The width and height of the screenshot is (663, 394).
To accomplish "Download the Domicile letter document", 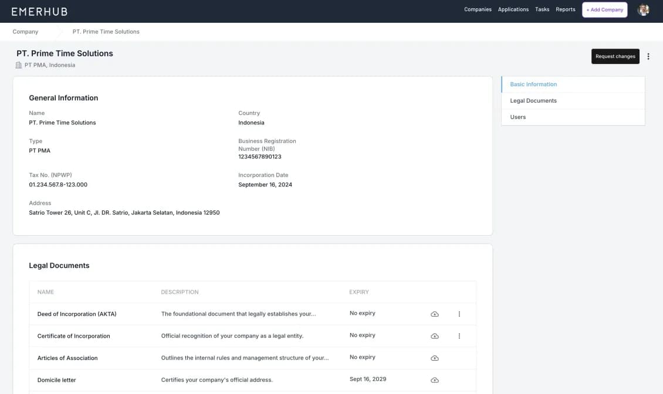I will tap(434, 380).
